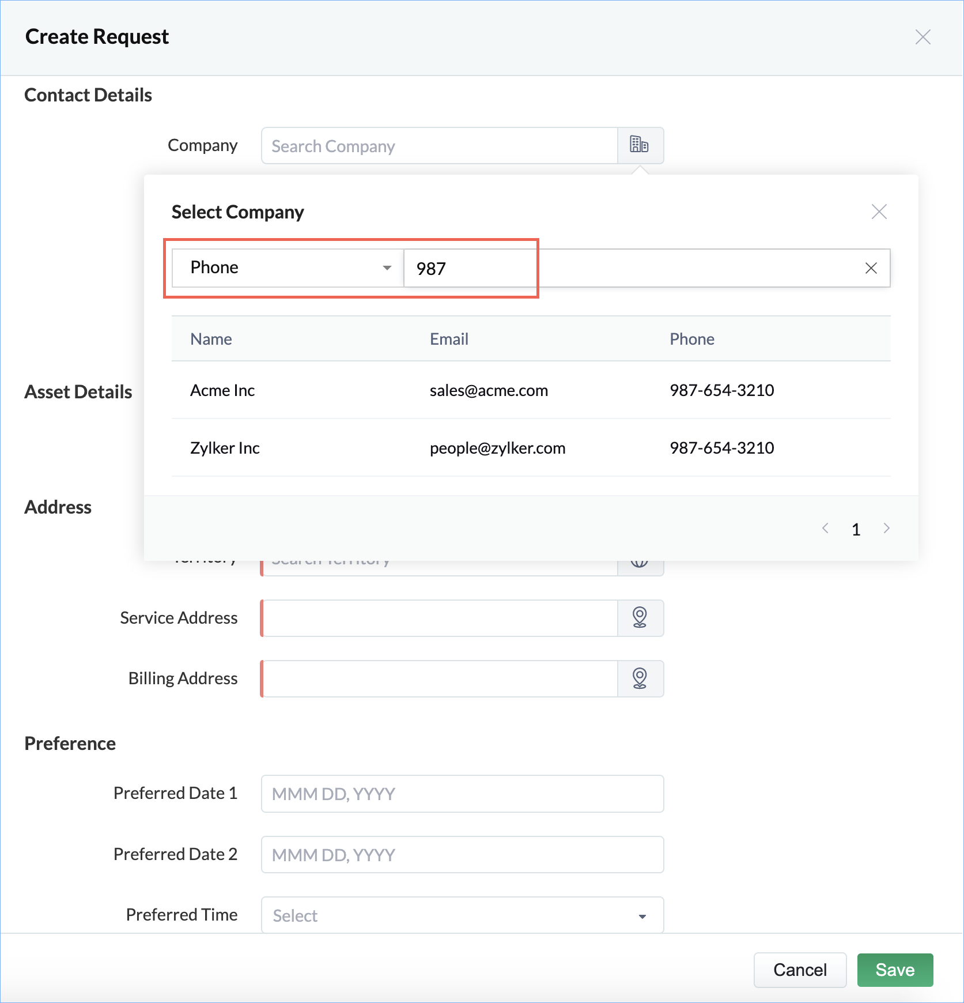Click the company lookup building icon
The height and width of the screenshot is (1003, 964).
point(640,145)
